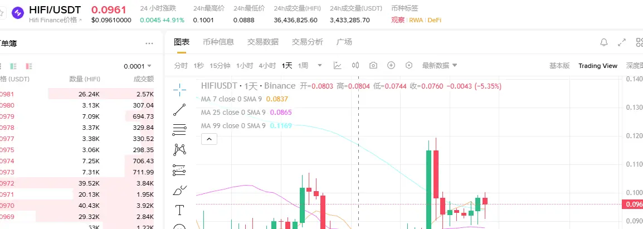Show buy orders only in order book
Image resolution: width=643 pixels, height=229 pixels.
pos(13,66)
